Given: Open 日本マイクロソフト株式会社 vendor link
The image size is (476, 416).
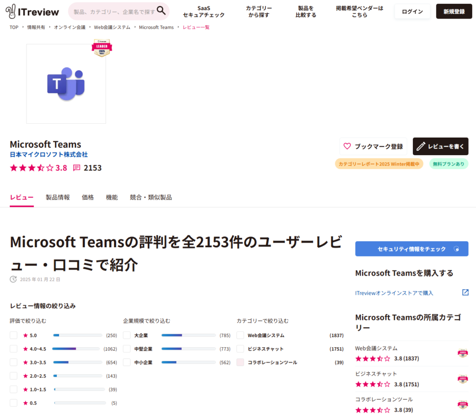Looking at the screenshot, I should pos(48,155).
